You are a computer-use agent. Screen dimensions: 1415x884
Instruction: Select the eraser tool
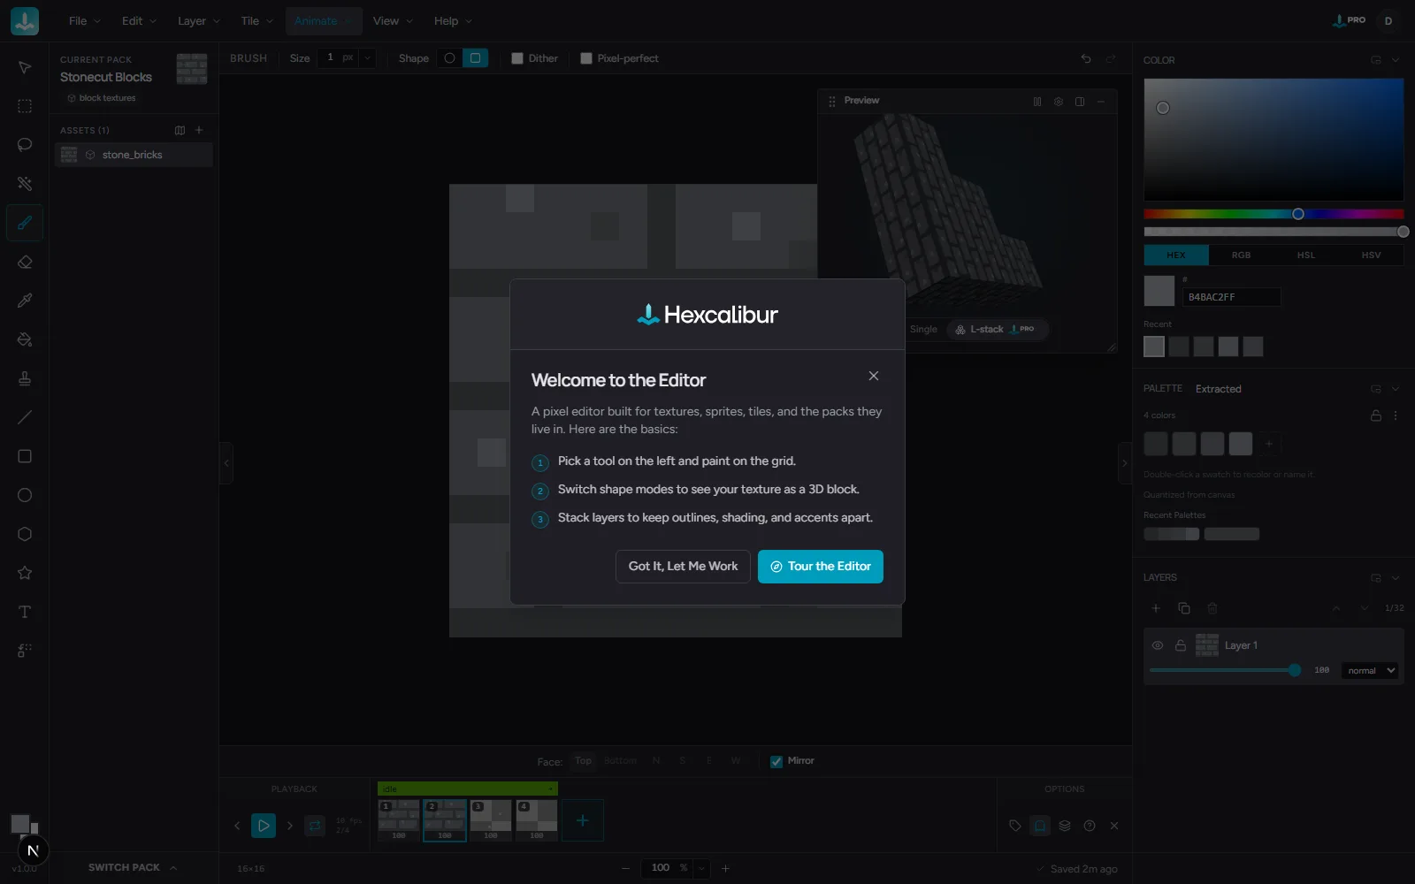(x=25, y=262)
